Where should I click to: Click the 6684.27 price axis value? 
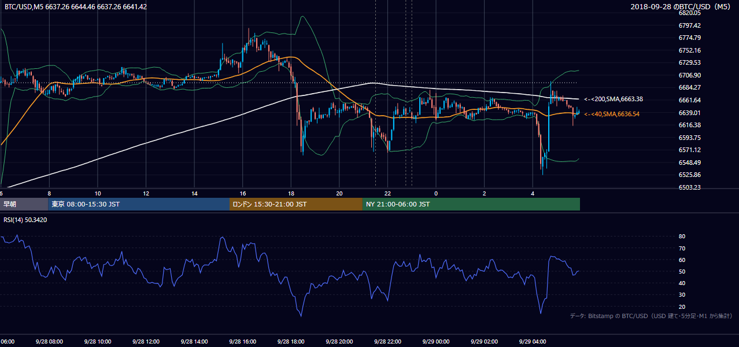(690, 87)
